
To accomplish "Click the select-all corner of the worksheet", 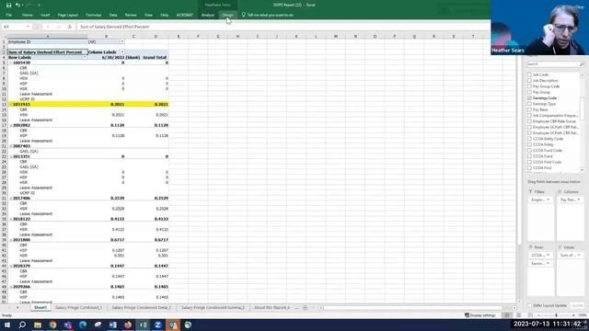I will tap(4, 37).
